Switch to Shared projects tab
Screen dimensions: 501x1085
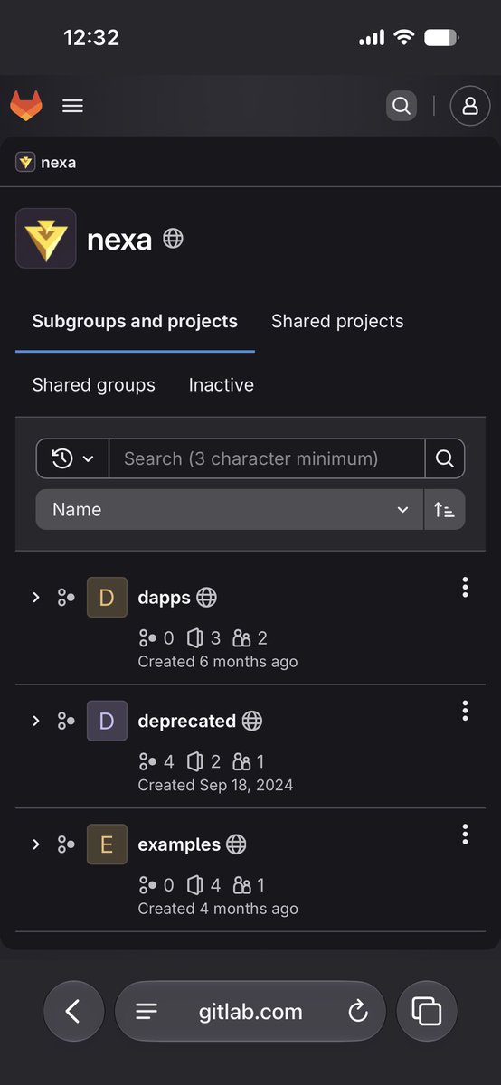[337, 321]
